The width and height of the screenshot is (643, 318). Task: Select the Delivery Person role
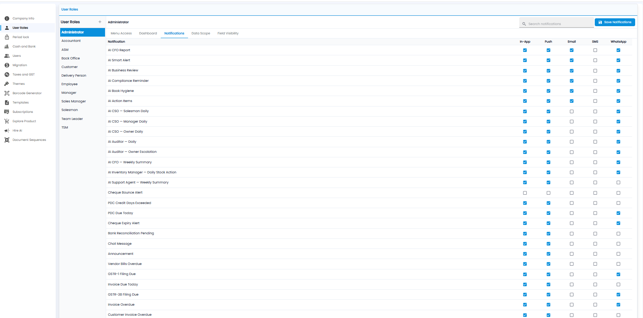[x=83, y=75]
